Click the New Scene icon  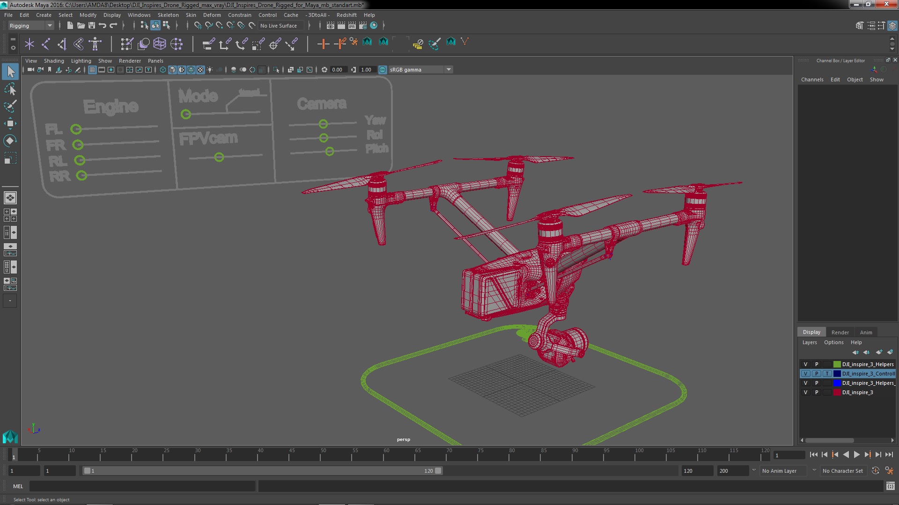(x=70, y=26)
